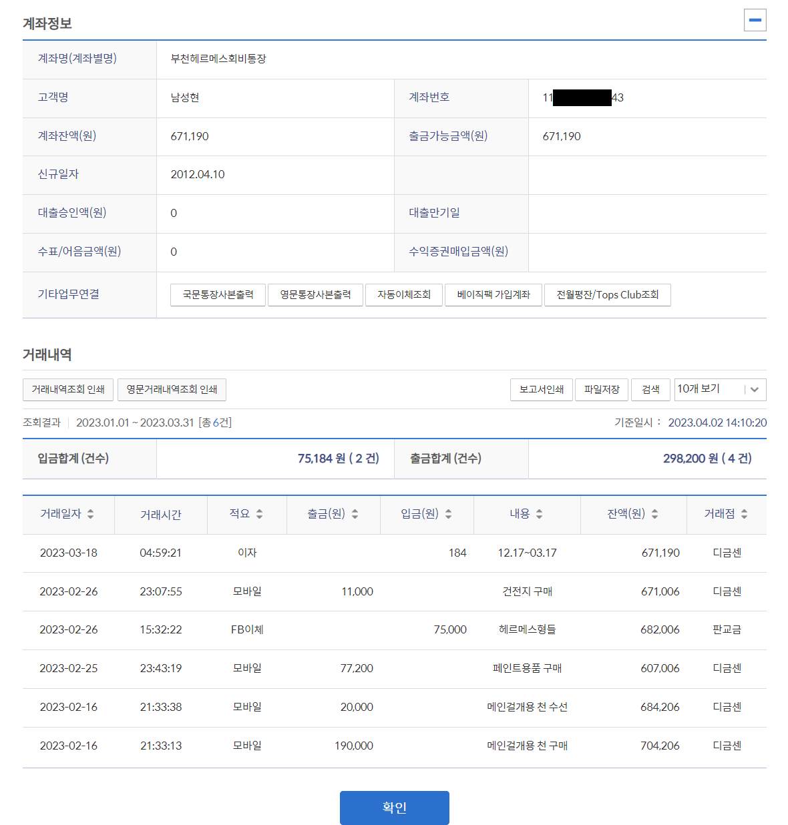Open 자동이체조회
This screenshot has width=788, height=825.
[x=403, y=294]
